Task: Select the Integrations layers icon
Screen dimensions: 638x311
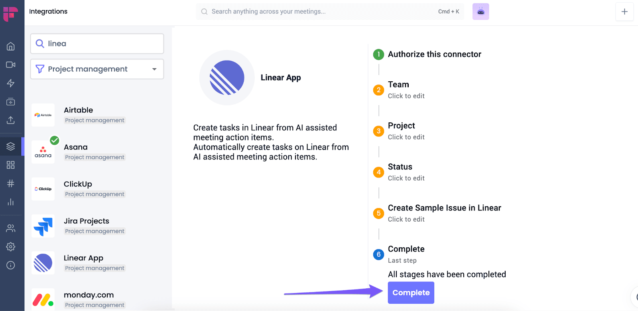Action: point(11,146)
